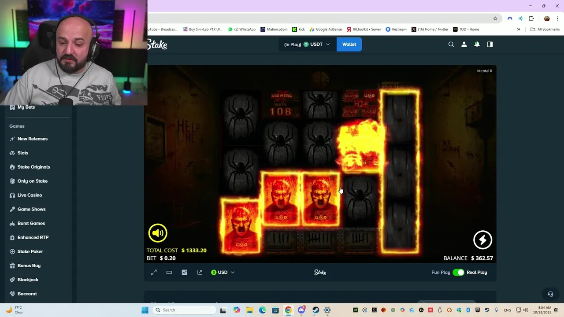This screenshot has height=317, width=564.
Task: Open Blackjack in sidebar
Action: pyautogui.click(x=28, y=280)
